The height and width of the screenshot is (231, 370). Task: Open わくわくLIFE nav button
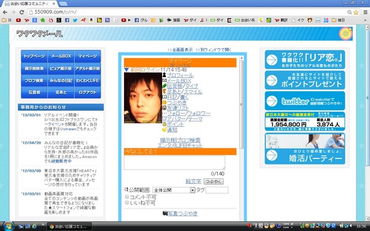click(x=88, y=80)
